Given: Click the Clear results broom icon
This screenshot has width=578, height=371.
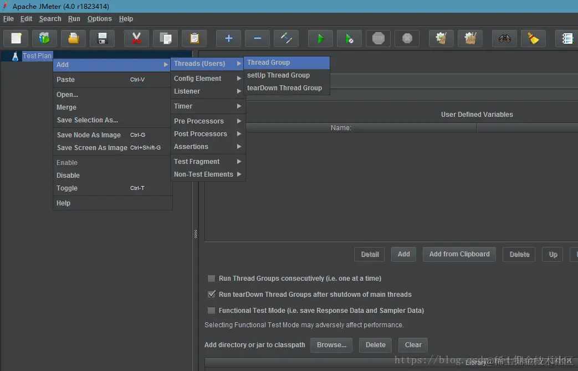Looking at the screenshot, I should tap(441, 38).
